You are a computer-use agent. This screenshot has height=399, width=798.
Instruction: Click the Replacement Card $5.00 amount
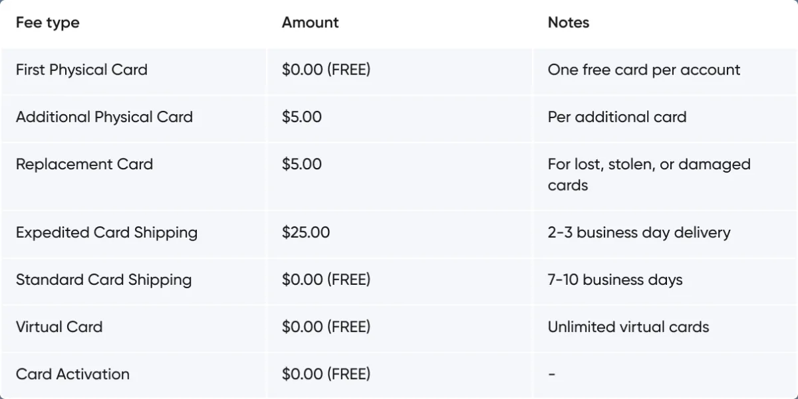pyautogui.click(x=302, y=164)
